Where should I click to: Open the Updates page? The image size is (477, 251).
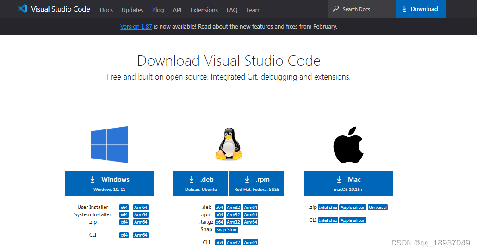pos(132,10)
